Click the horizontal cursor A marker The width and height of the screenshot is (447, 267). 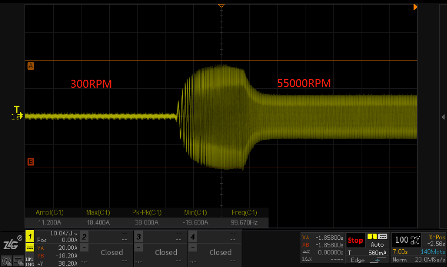(x=31, y=66)
